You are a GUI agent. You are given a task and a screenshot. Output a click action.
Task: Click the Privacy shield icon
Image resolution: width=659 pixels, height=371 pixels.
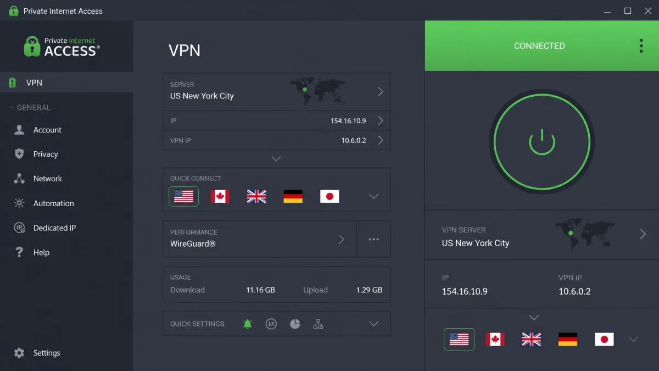(x=19, y=154)
